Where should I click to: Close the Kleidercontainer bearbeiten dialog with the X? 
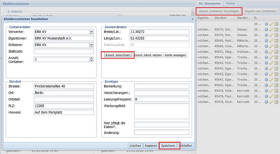192,19
